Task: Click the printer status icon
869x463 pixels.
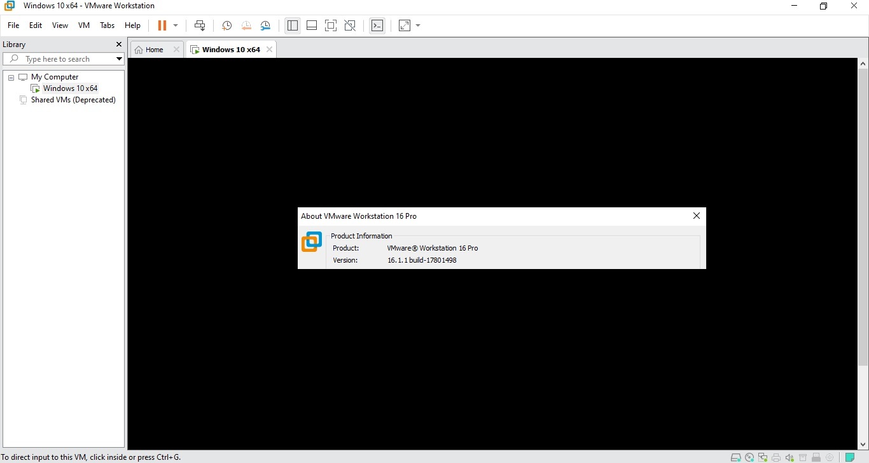Action: pyautogui.click(x=776, y=457)
